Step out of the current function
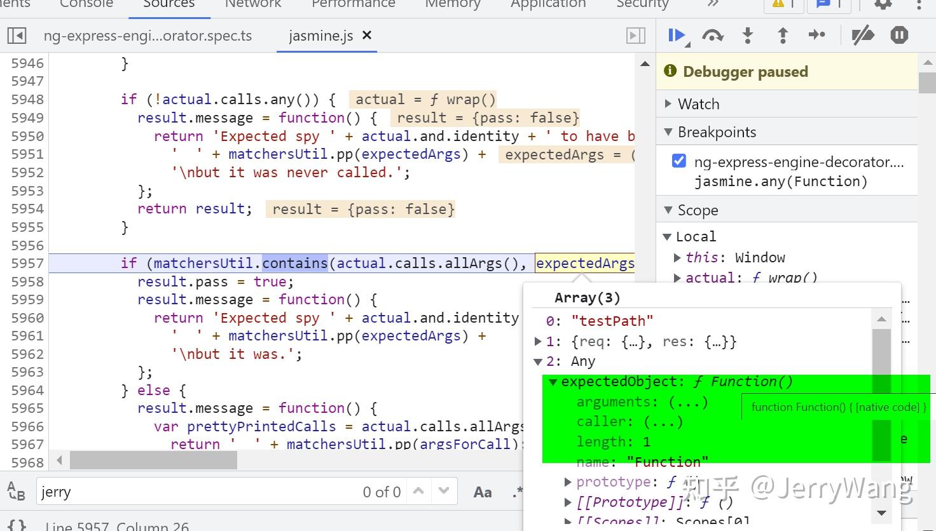 [783, 36]
